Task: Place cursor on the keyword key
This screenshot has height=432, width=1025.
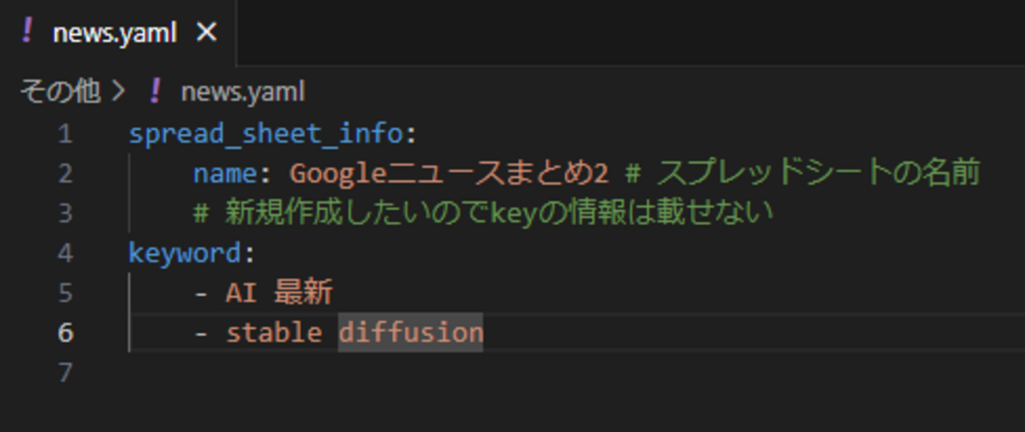Action: (x=184, y=253)
